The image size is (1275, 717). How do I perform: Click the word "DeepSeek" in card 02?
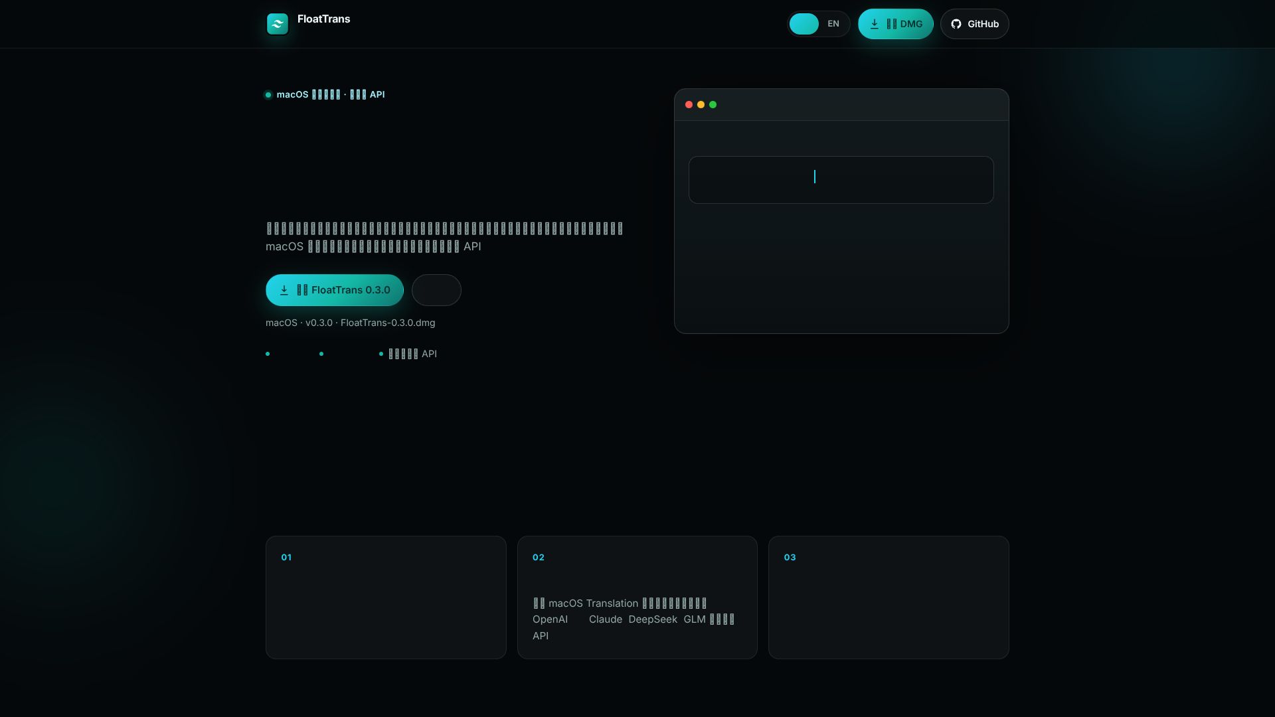pos(653,619)
